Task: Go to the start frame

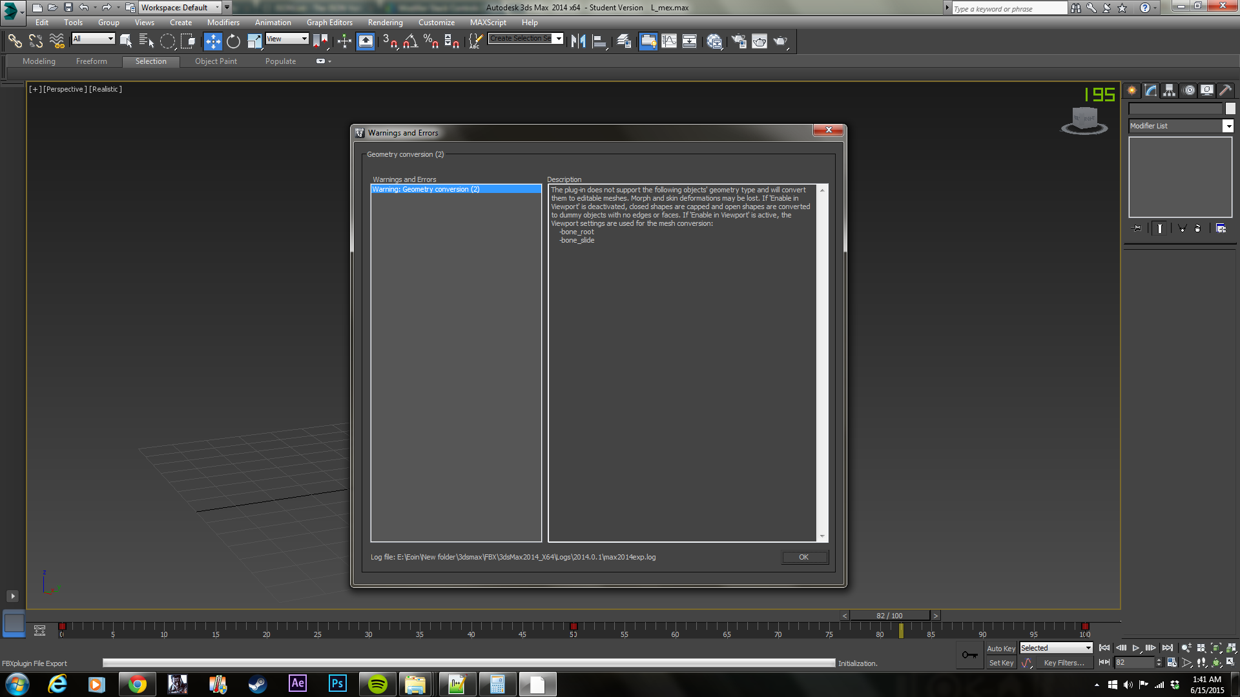Action: tap(1104, 648)
